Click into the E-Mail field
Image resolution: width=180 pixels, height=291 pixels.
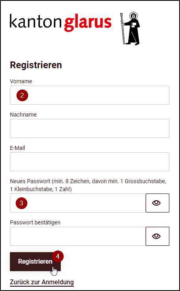[90, 162]
